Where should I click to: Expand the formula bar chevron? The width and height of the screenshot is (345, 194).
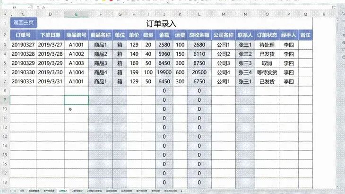335,8
